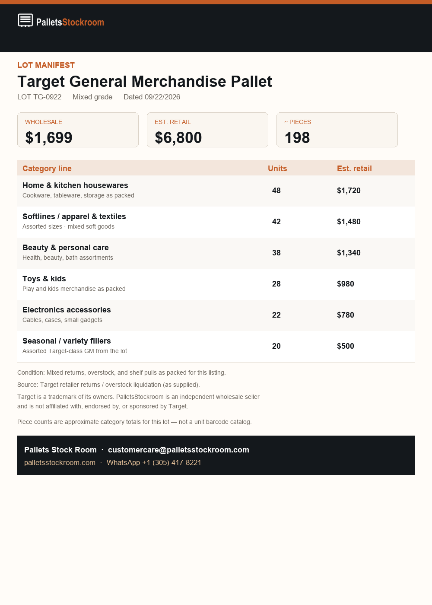Select the Seasonal / variety fillers row

(x=216, y=346)
